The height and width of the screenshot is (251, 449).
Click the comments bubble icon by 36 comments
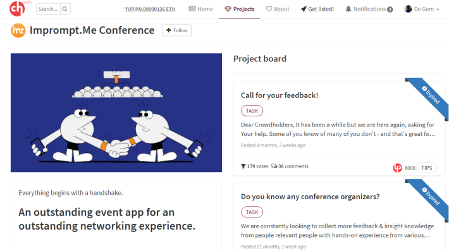[274, 166]
